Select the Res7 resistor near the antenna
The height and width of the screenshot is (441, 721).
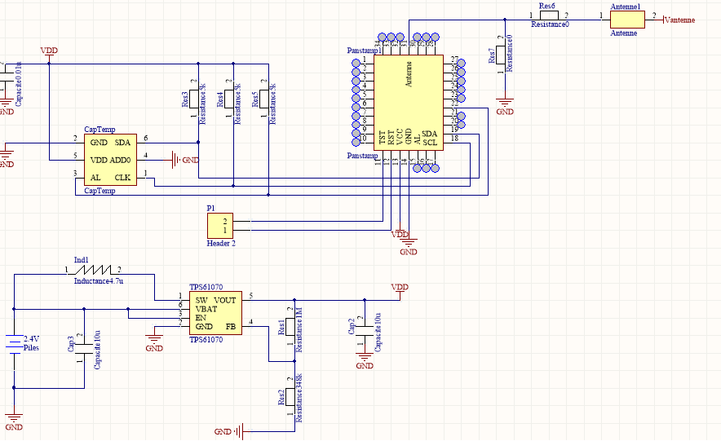tap(499, 55)
